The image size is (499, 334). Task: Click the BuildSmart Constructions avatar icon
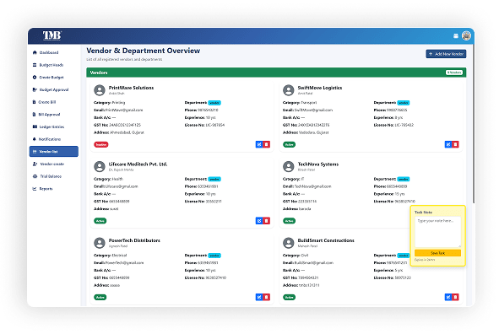pyautogui.click(x=288, y=243)
